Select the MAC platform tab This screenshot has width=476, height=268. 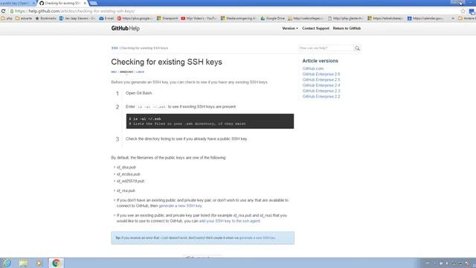114,72
